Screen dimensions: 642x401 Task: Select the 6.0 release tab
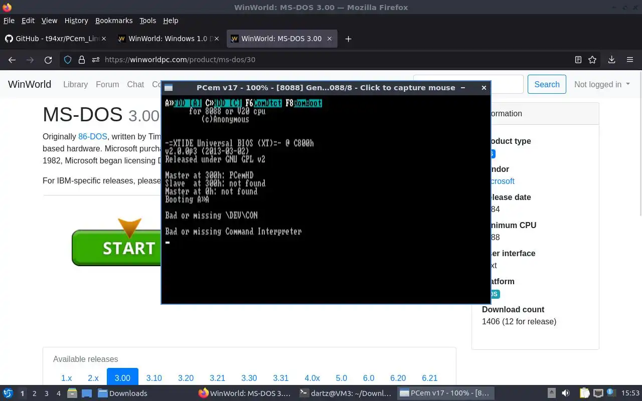coord(369,378)
